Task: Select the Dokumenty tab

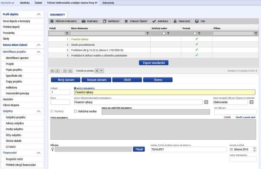Action: tap(57, 15)
